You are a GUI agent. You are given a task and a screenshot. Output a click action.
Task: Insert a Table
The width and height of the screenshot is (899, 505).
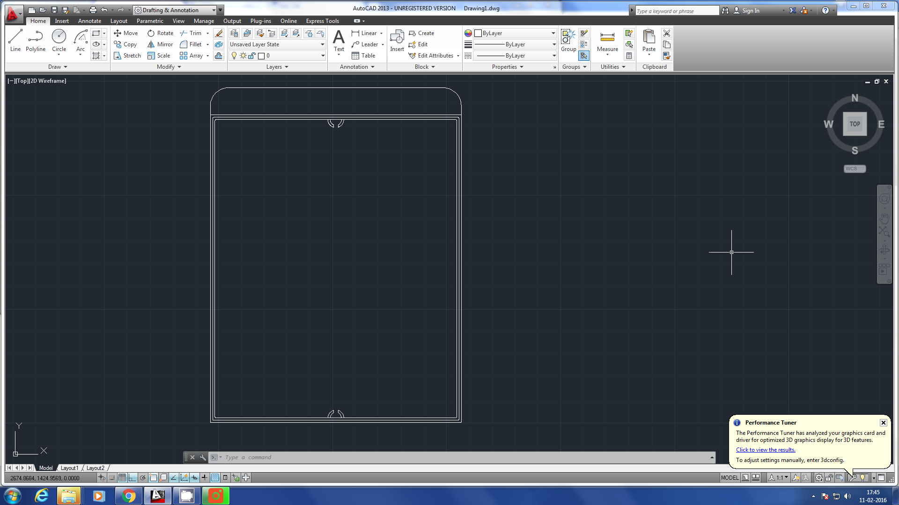(x=363, y=56)
